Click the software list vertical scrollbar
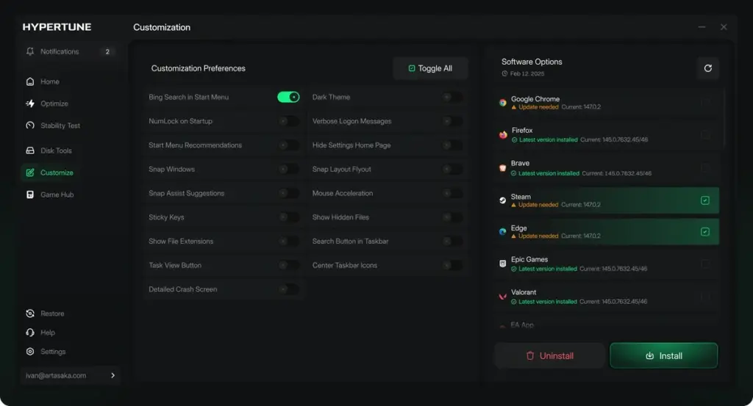This screenshot has width=753, height=406. pos(724,118)
